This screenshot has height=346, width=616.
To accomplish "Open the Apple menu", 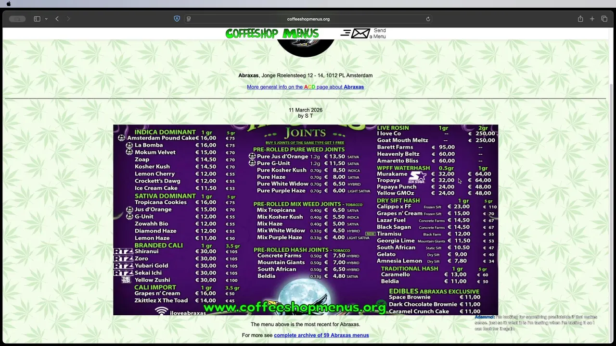I will click(9, 4).
